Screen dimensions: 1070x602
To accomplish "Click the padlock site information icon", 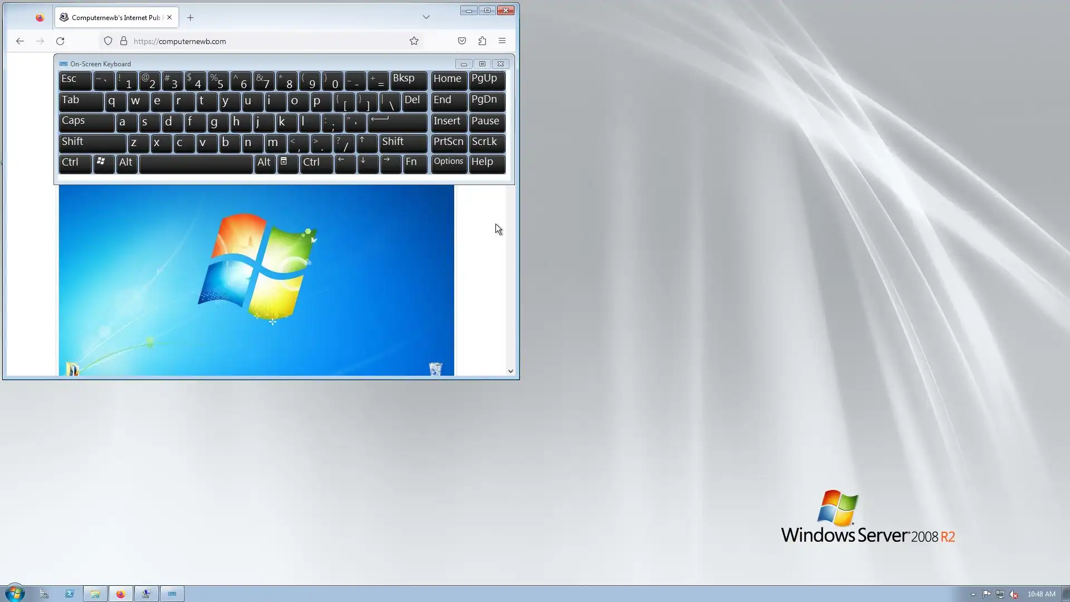I will point(124,41).
